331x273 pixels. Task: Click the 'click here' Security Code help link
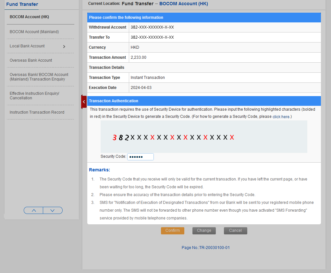(x=281, y=117)
